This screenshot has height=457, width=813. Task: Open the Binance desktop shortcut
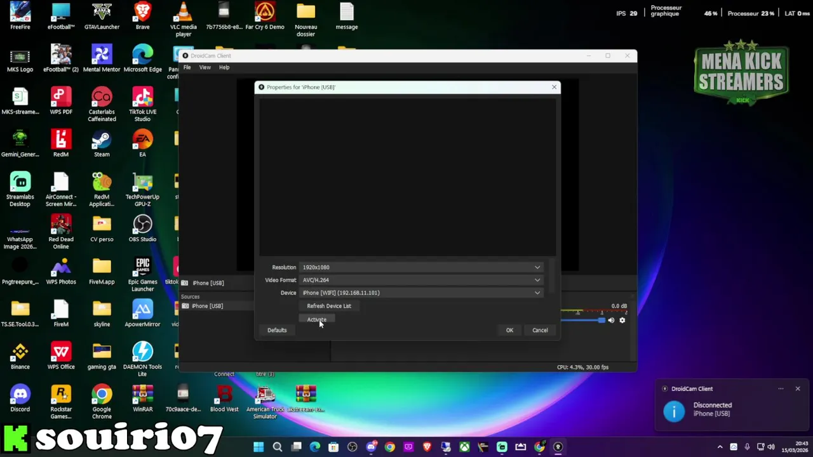point(20,356)
